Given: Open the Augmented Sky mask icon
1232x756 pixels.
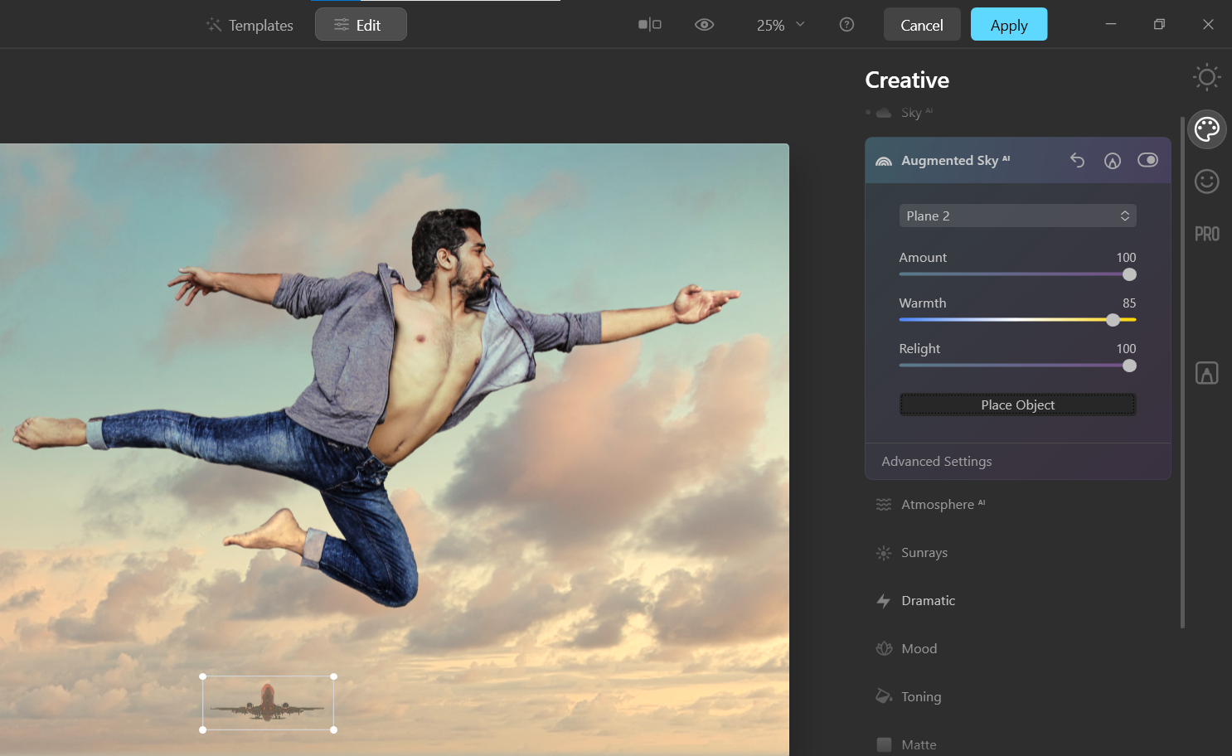Looking at the screenshot, I should (1113, 160).
